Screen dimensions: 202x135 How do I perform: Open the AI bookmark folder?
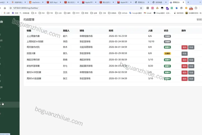click(34, 13)
